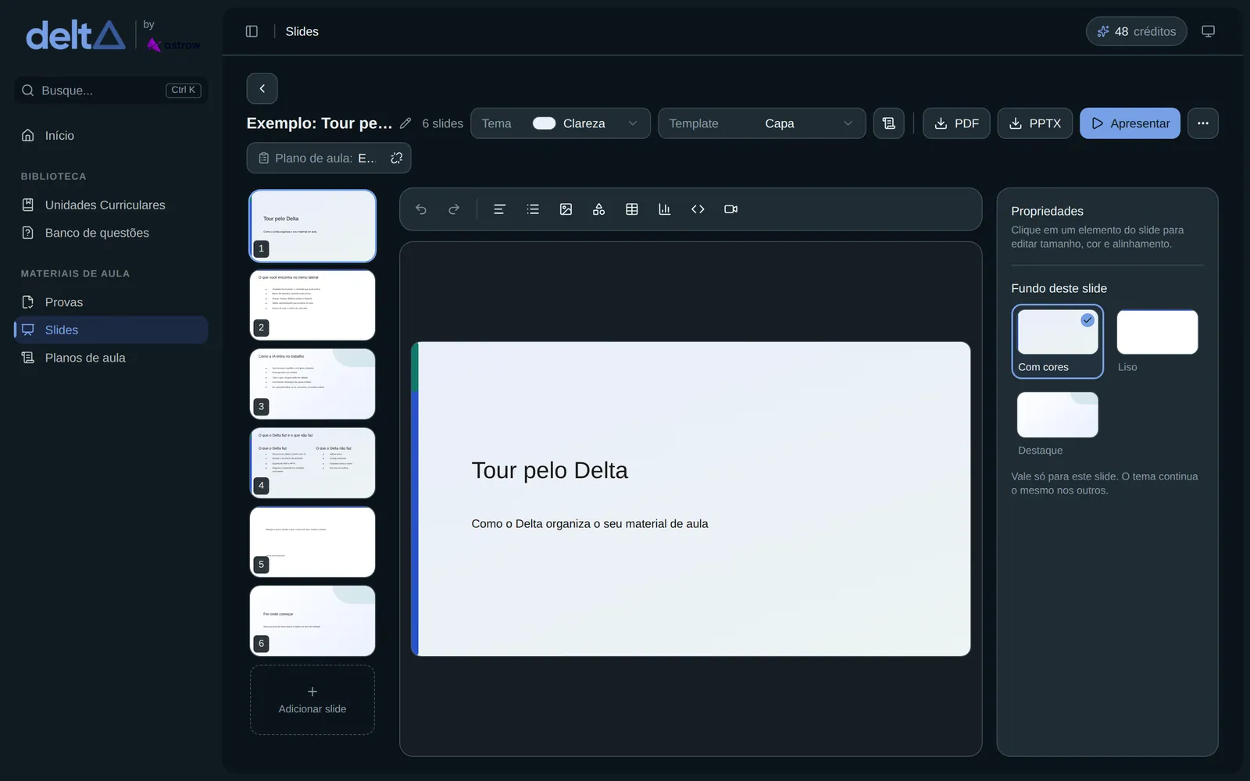Insert shapes into the slide
1250x781 pixels.
tap(598, 209)
